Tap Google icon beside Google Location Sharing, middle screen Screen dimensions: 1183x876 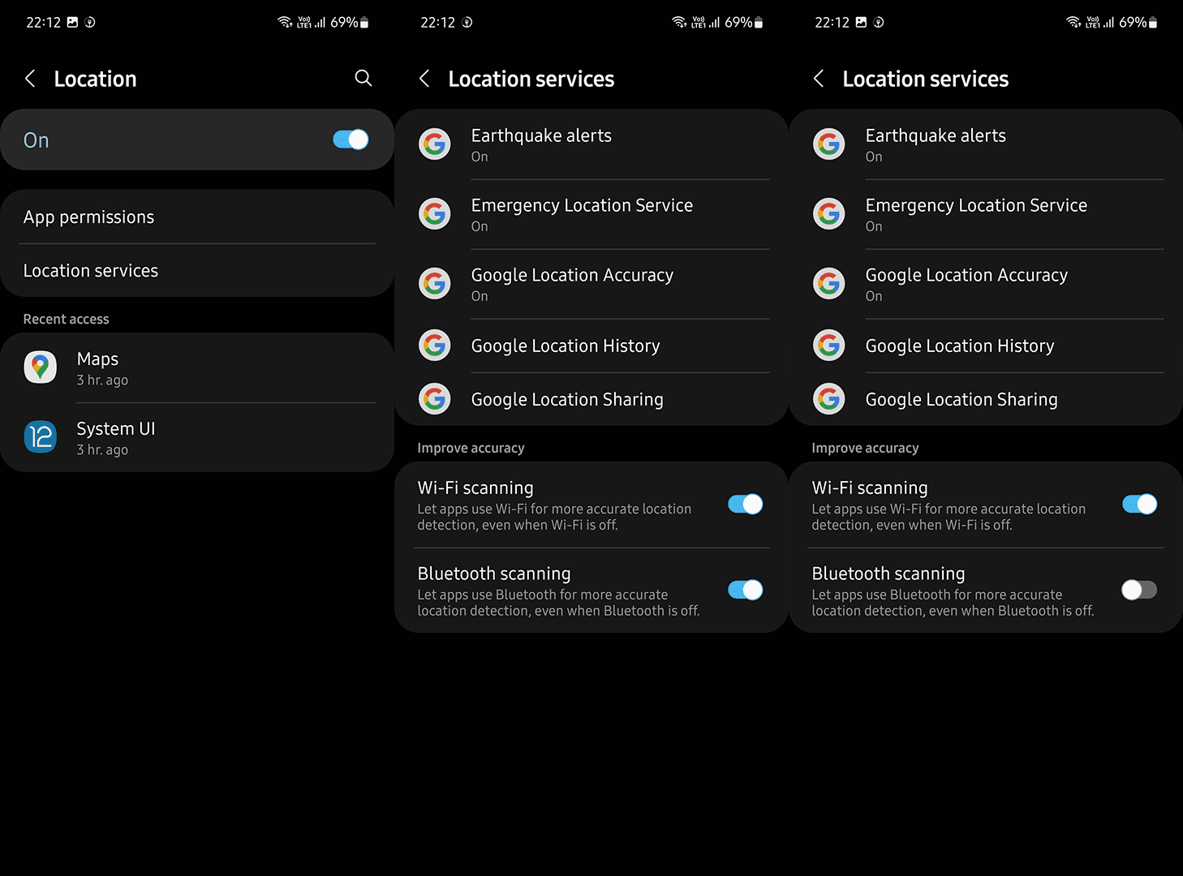point(435,399)
